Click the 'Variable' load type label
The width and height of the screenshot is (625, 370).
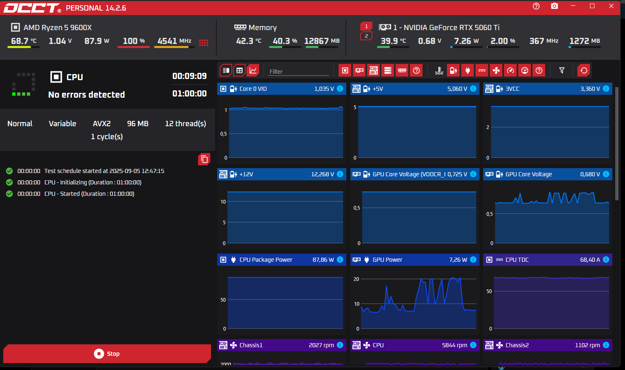click(62, 123)
